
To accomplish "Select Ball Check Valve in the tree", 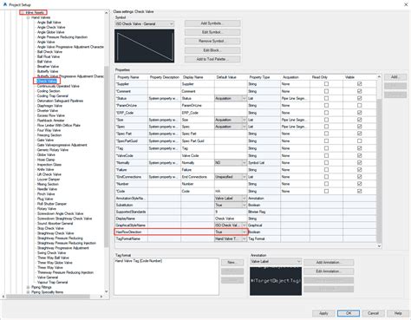I will [49, 52].
